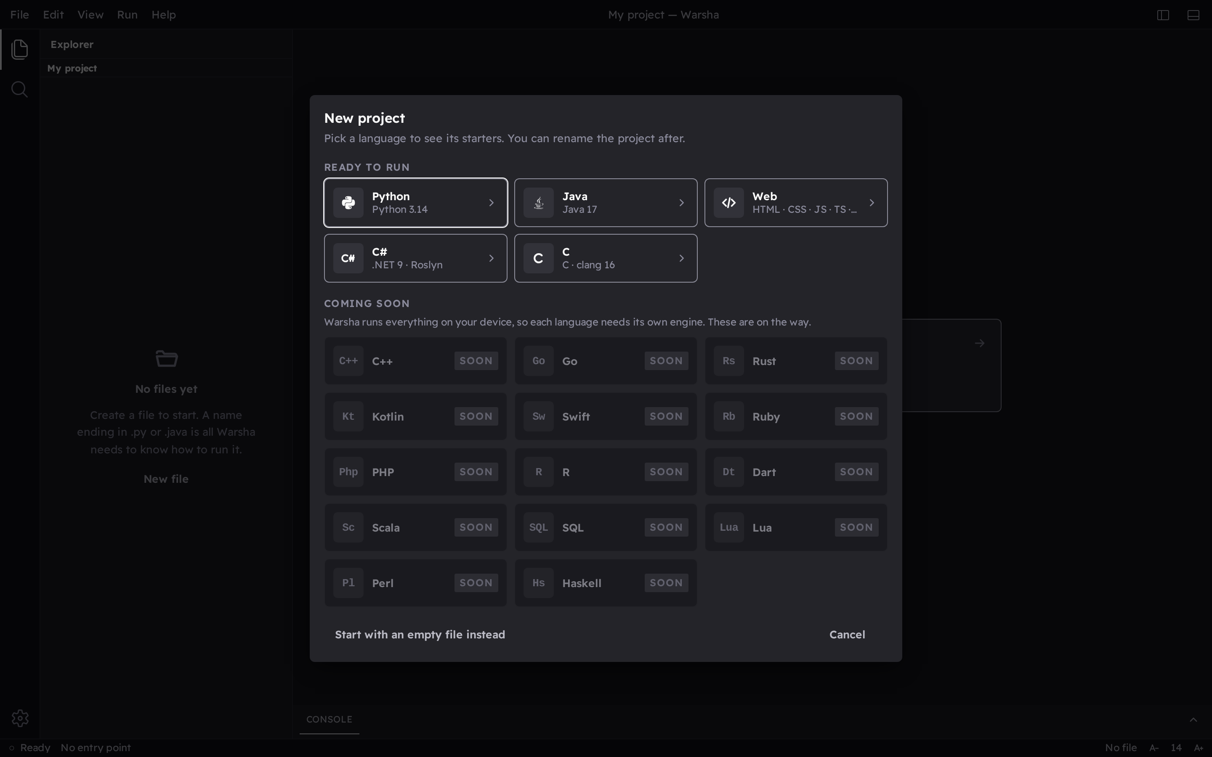Expand Java starters via its chevron
This screenshot has height=757, width=1212.
682,203
